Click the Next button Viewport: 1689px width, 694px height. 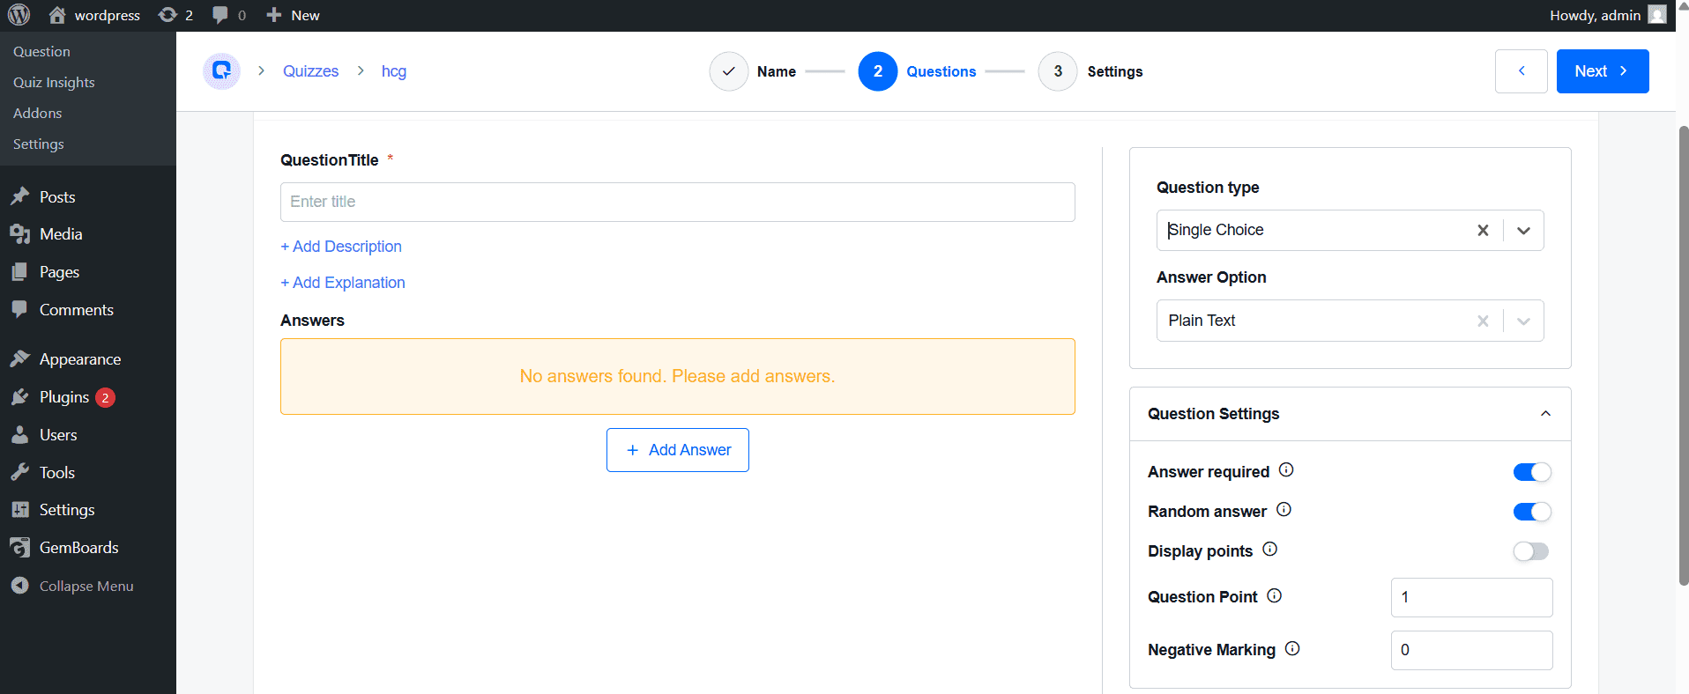[1603, 71]
